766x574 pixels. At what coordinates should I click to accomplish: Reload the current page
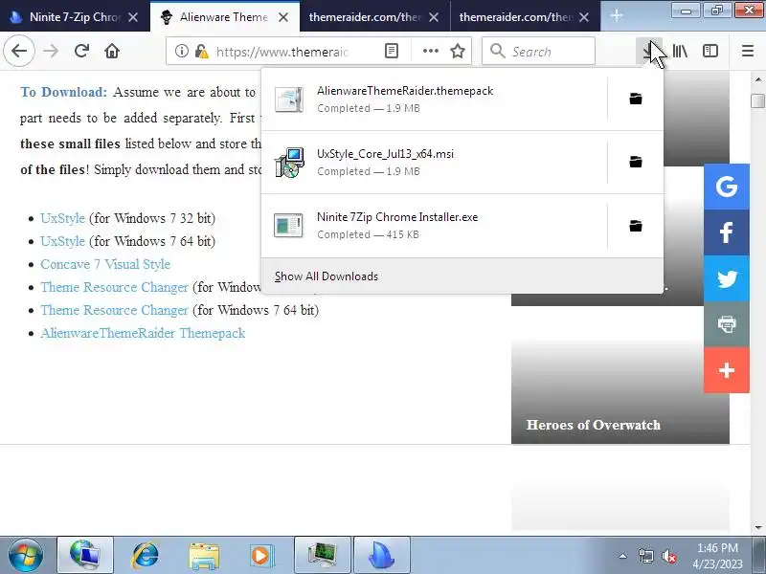pyautogui.click(x=81, y=51)
